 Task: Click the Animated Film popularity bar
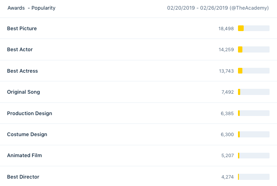tap(254, 155)
